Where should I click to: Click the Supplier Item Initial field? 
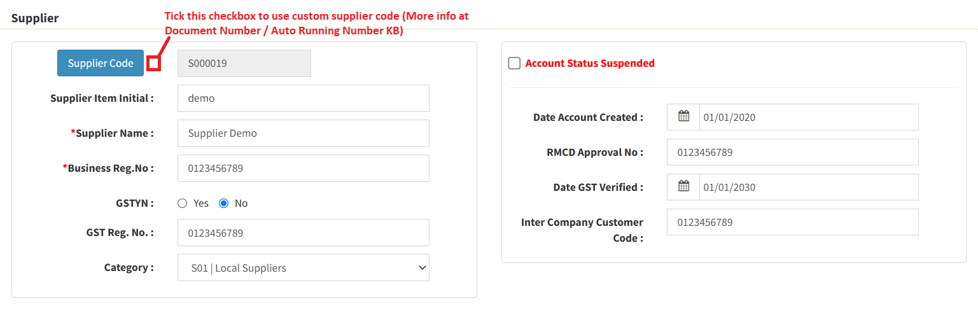(303, 99)
